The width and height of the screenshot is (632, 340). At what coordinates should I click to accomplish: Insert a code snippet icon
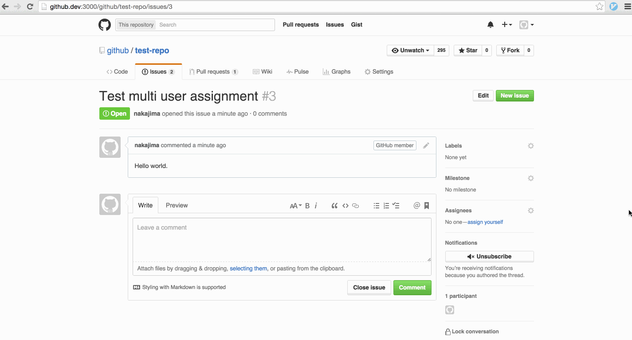click(x=345, y=205)
